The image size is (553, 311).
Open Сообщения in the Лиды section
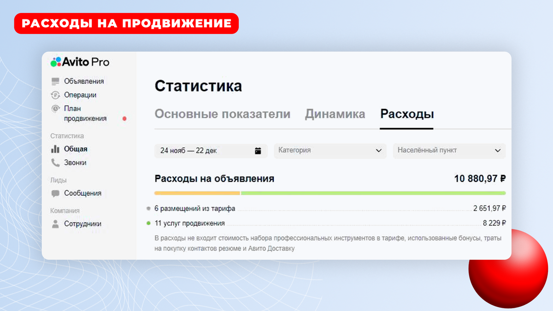tap(82, 194)
